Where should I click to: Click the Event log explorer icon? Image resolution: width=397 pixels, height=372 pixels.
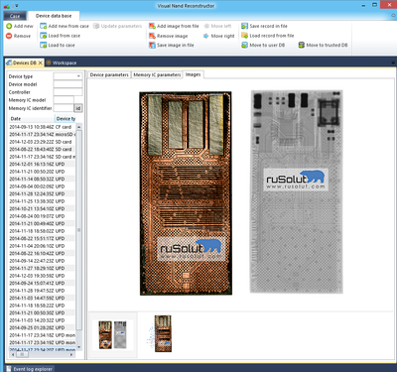point(9,369)
